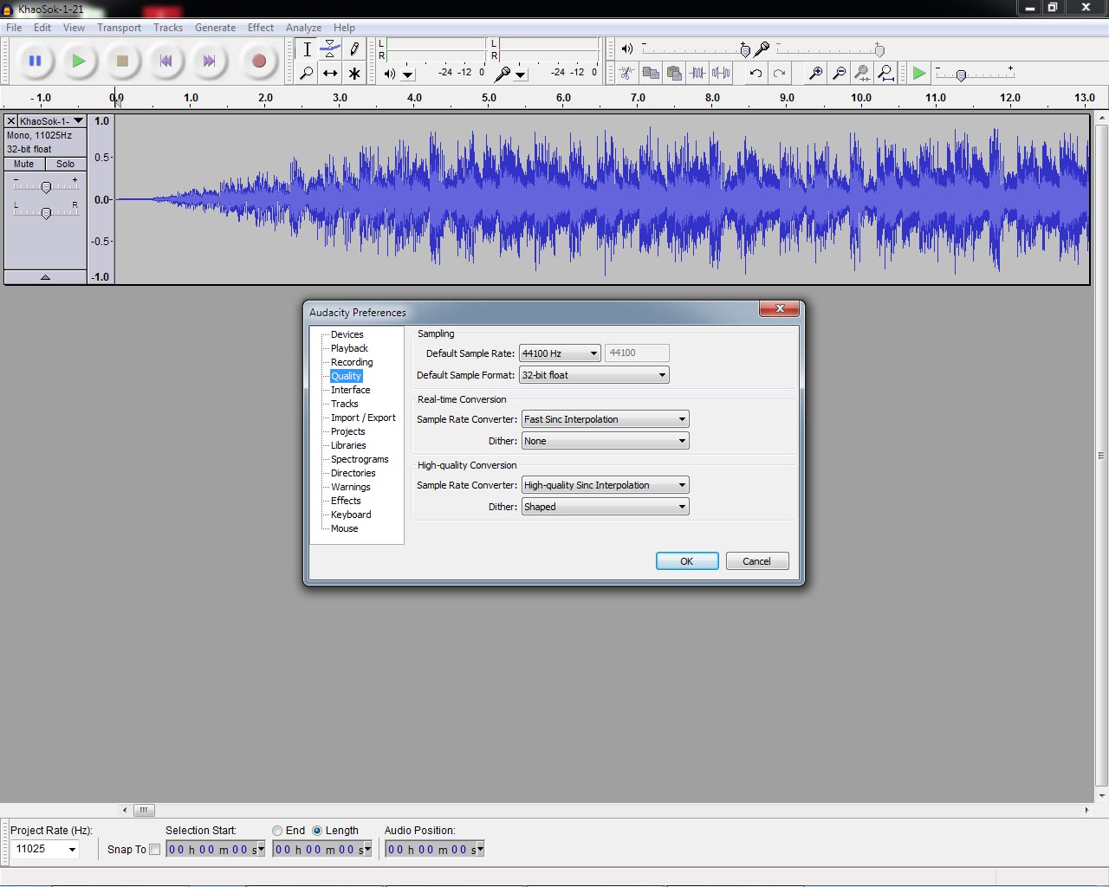Open the Default Sample Rate dropdown
Viewport: 1109px width, 887px height.
pos(560,353)
